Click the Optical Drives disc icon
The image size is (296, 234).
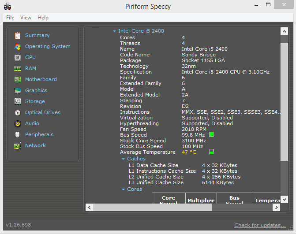click(18, 112)
